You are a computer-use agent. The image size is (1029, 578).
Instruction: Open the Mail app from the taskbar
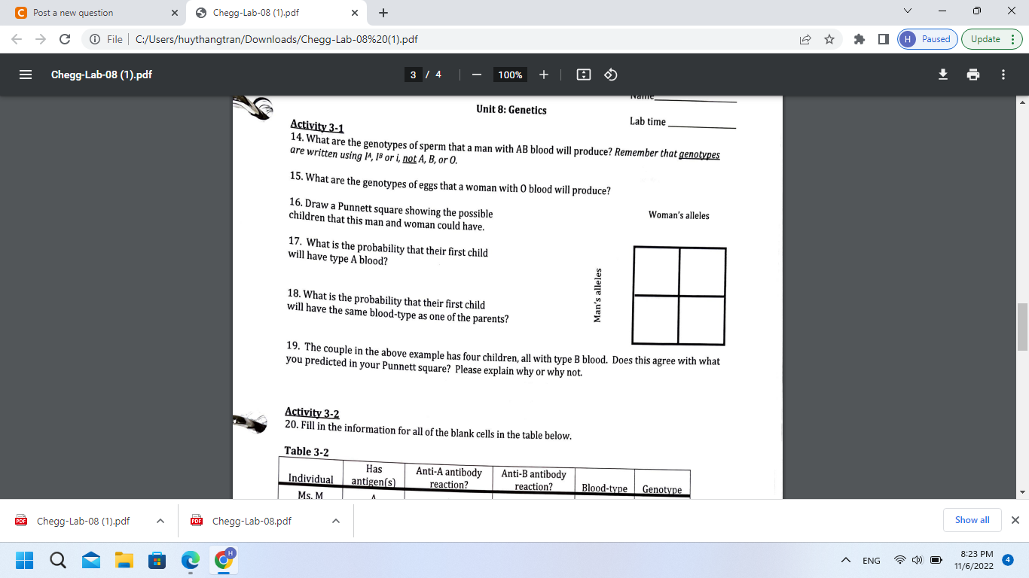91,560
